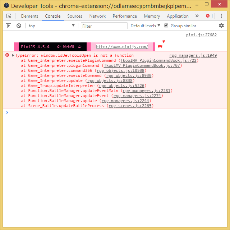Open TkoolMV_PluginCommandBook.js:722 link

[x=158, y=60]
